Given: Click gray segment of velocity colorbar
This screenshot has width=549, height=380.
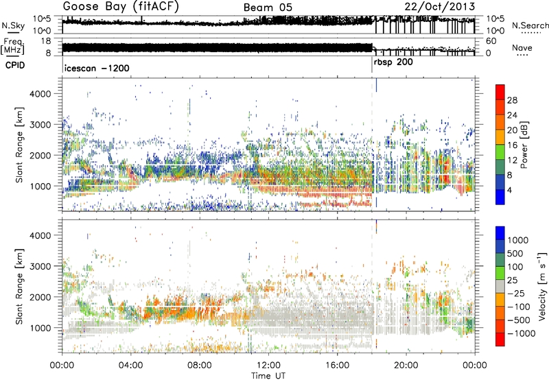Looking at the screenshot, I should click(x=500, y=286).
